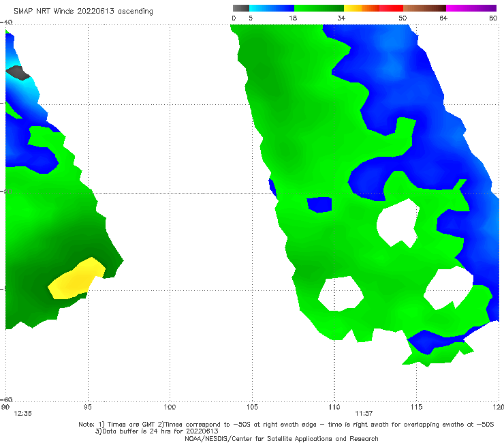Click the green segment of the colorbar
This screenshot has width=504, height=443.
tap(319, 8)
